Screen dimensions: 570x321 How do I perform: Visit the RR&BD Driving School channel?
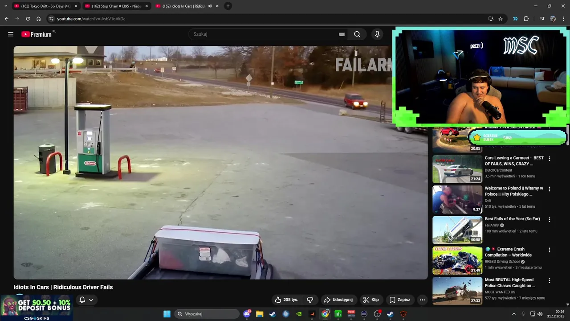coord(502,262)
